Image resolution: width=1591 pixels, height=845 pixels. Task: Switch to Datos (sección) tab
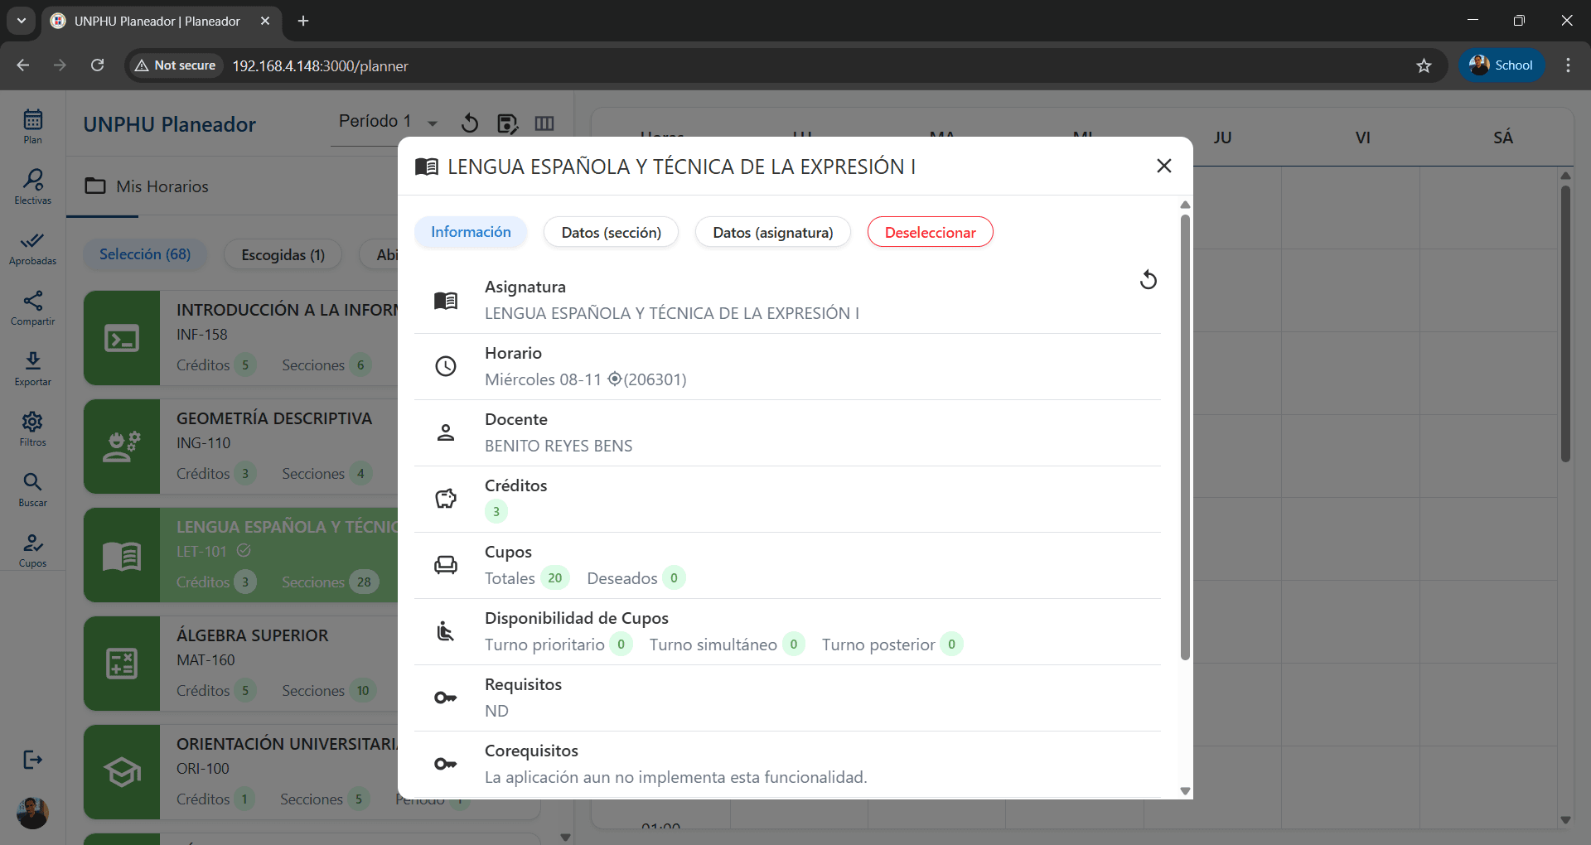(x=612, y=233)
